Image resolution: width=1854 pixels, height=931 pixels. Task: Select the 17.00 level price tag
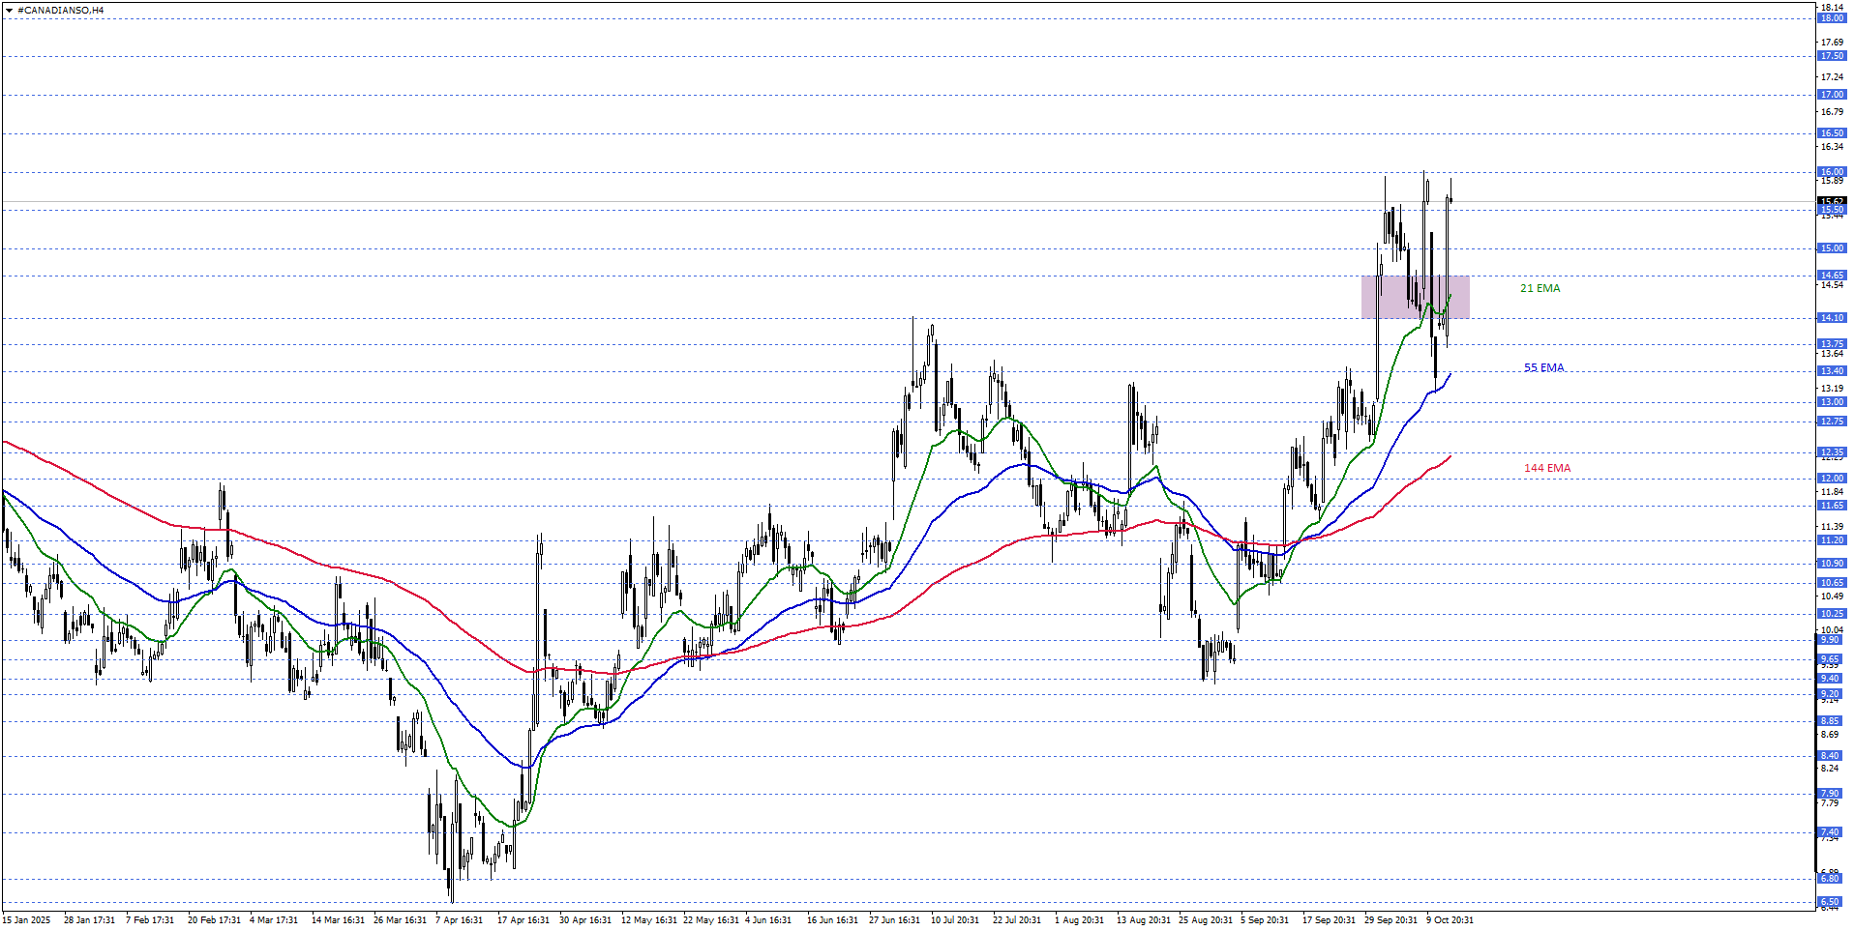(x=1831, y=95)
